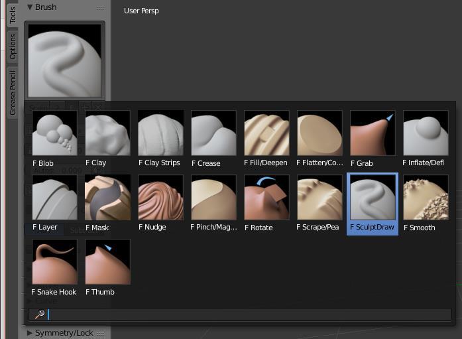Pick the F Pinch/Magnify brush
The width and height of the screenshot is (462, 339).
tap(213, 204)
